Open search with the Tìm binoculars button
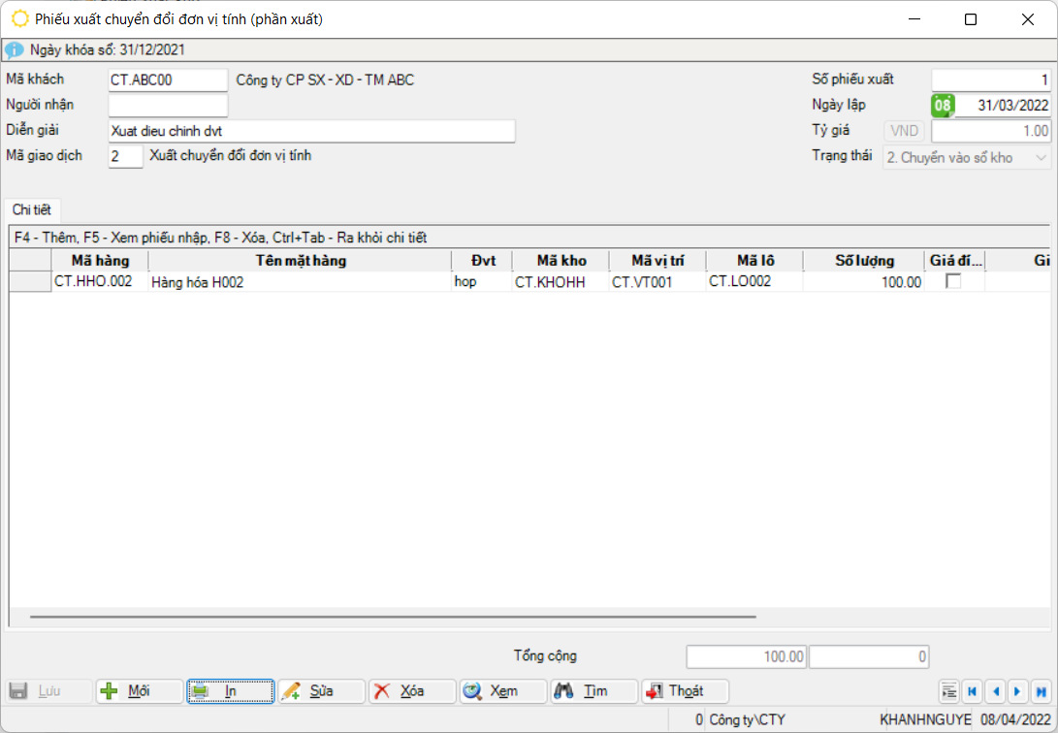 [x=593, y=691]
